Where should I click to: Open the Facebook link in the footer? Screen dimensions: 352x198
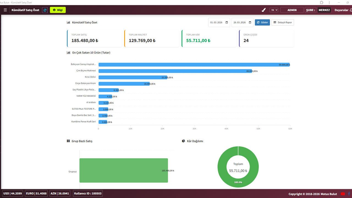point(349,194)
